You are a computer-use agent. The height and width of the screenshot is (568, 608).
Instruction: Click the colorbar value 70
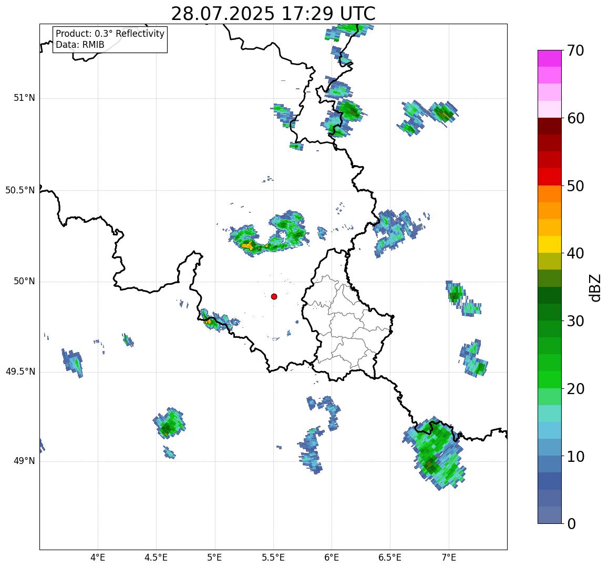(x=575, y=50)
